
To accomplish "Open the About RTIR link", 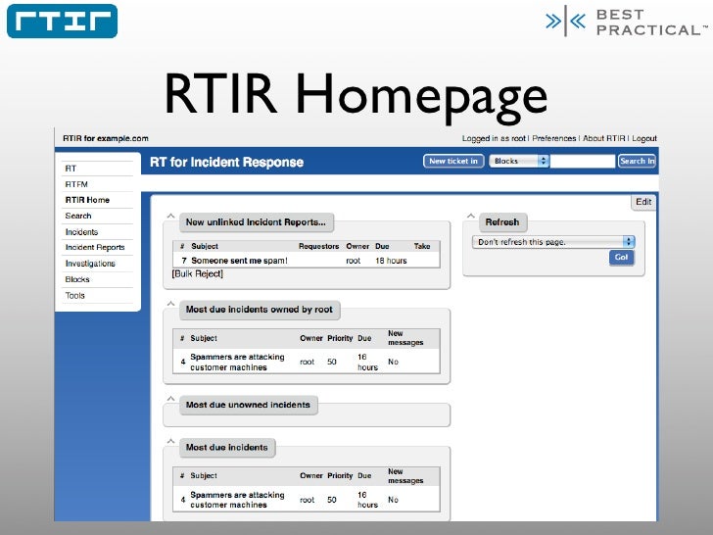I will (604, 138).
